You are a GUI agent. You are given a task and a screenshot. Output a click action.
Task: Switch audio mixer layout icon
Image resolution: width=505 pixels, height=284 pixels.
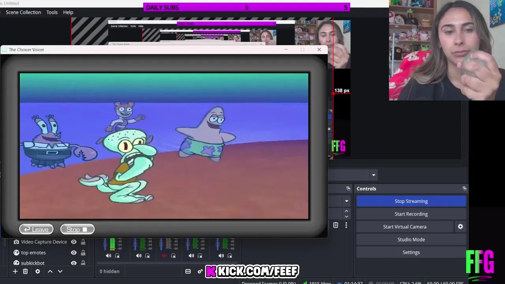coord(188,271)
